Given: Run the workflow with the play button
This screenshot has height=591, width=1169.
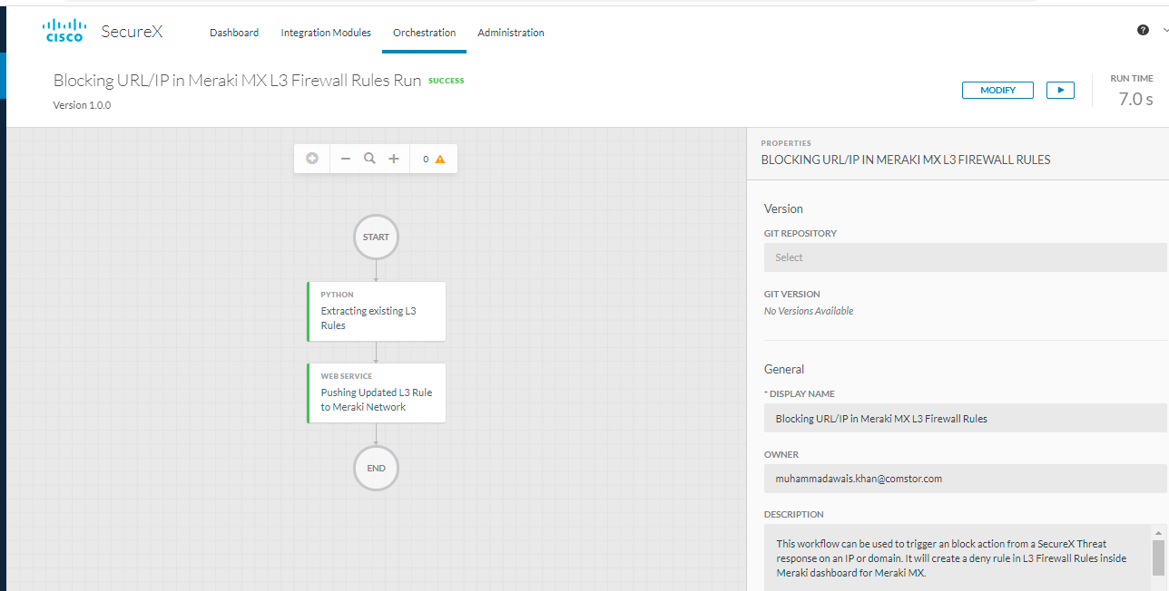Looking at the screenshot, I should point(1060,91).
